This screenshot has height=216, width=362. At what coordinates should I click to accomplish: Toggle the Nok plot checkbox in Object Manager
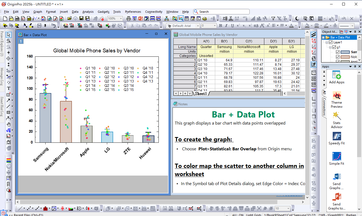tap(338, 57)
